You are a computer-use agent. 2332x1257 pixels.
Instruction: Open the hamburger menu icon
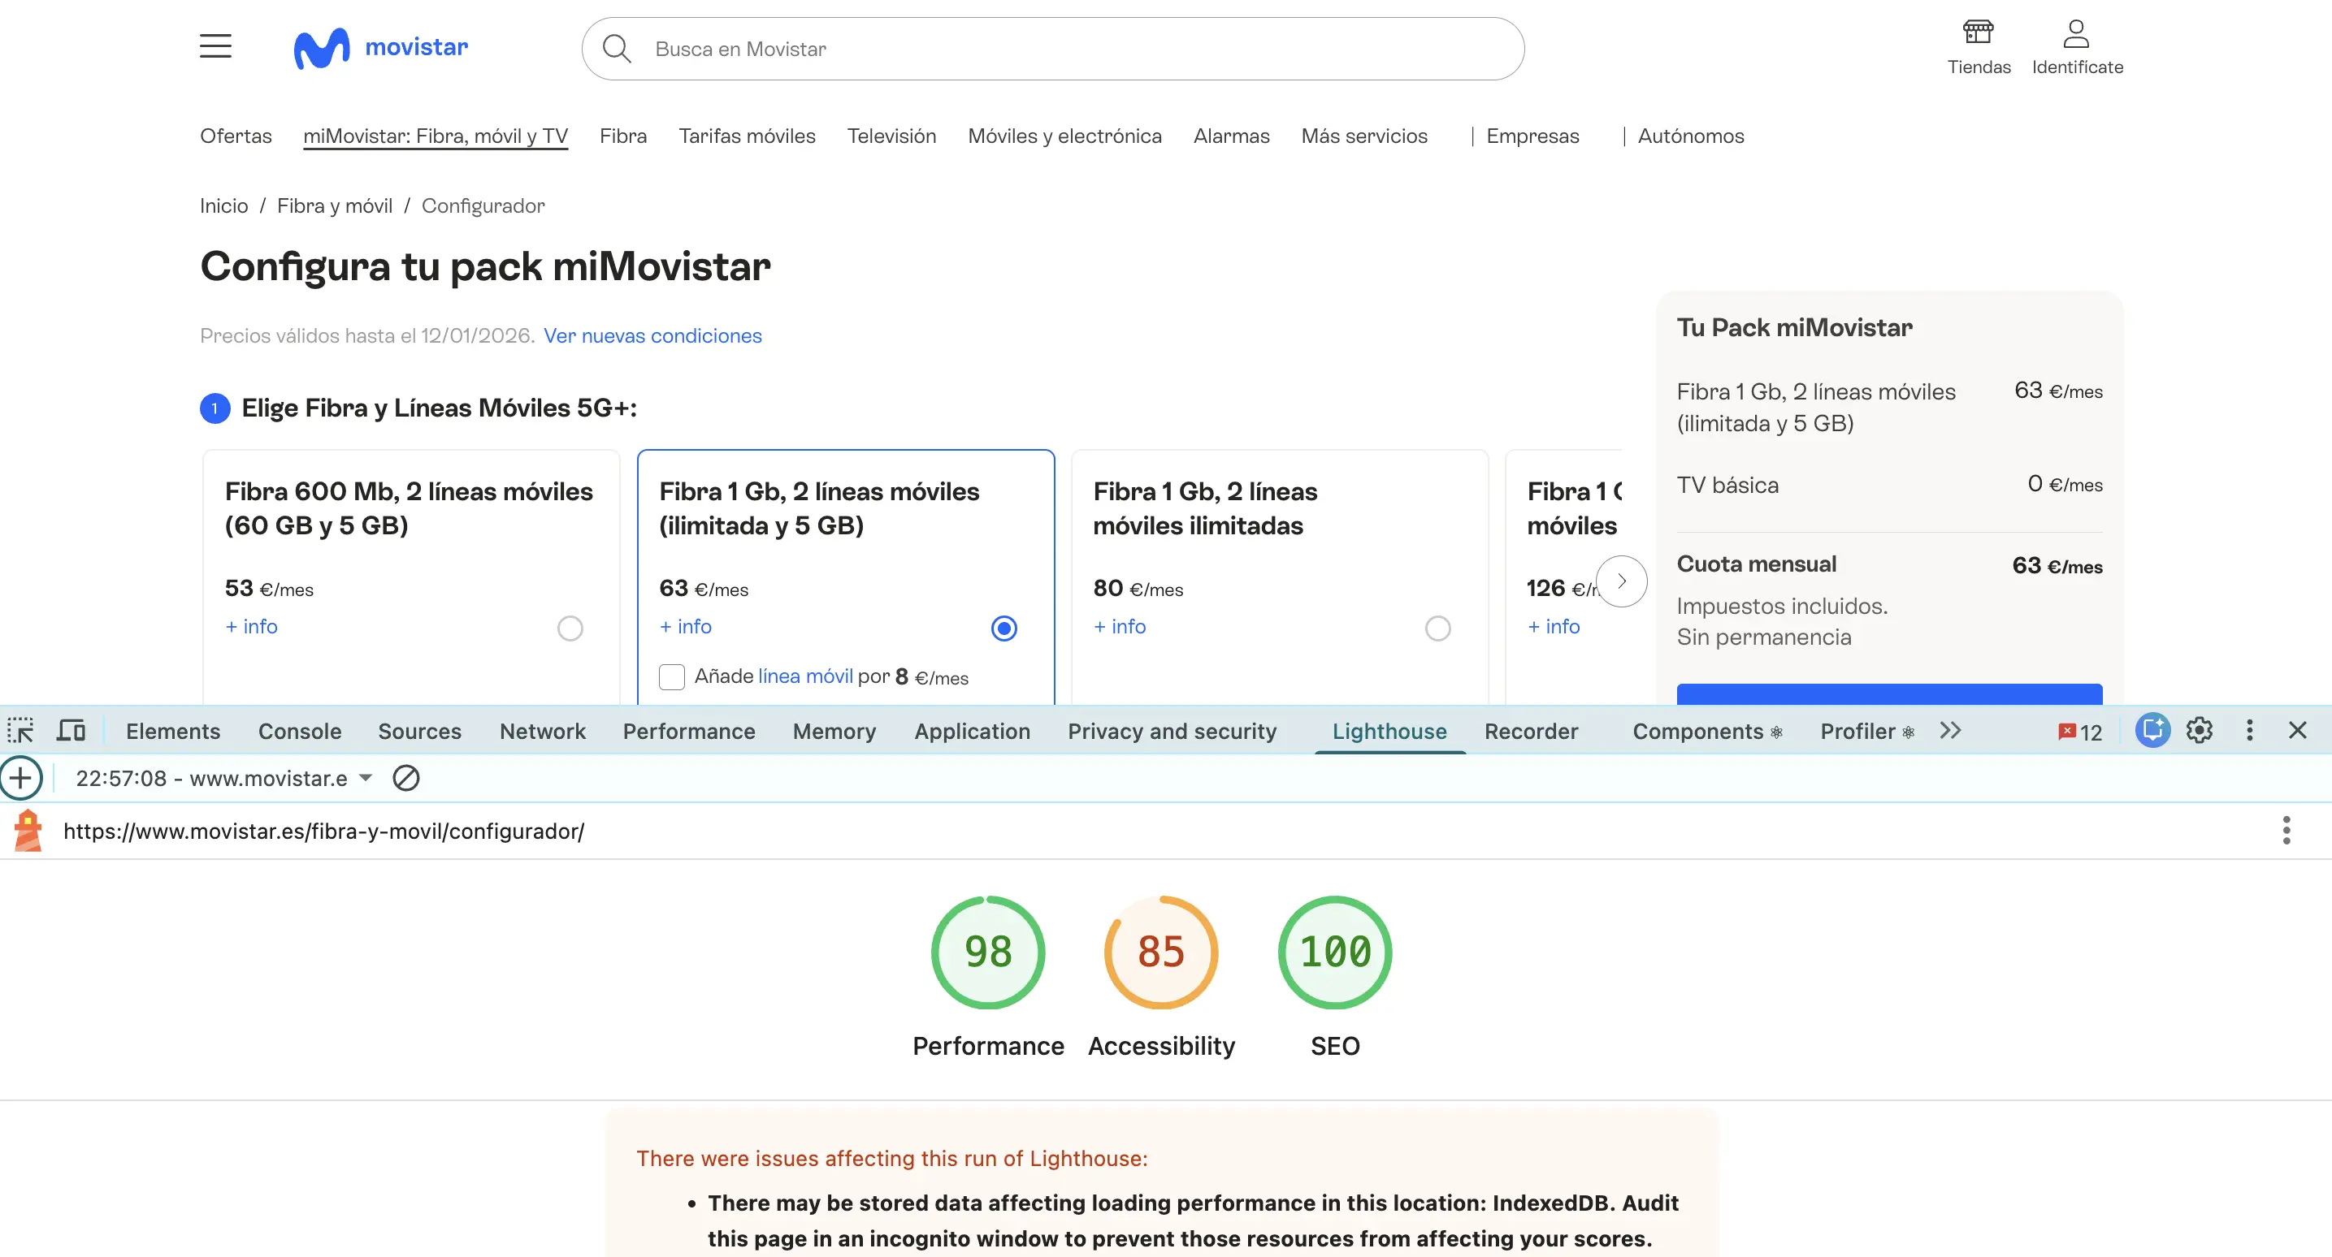215,46
